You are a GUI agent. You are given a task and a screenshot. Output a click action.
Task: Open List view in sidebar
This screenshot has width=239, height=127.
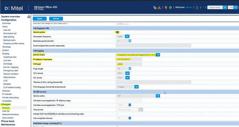tap(7, 60)
